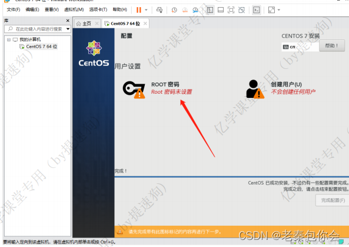Click the 完成配置(F) button
The height and width of the screenshot is (247, 349).
coord(333,200)
